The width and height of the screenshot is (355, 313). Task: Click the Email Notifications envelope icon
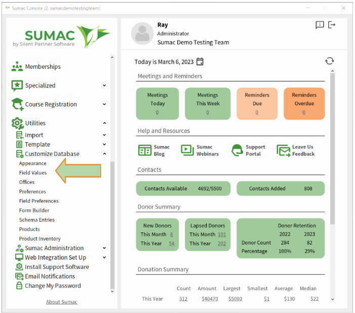tap(19, 277)
